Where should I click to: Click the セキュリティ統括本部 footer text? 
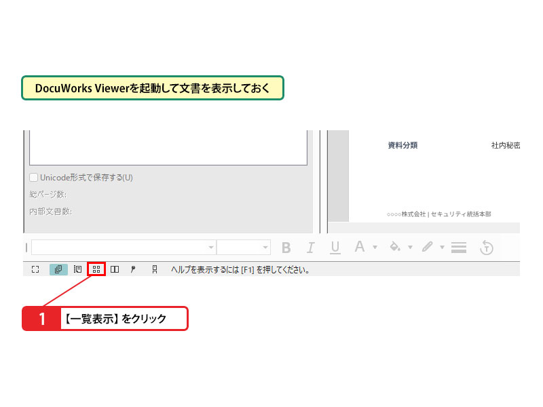(x=461, y=214)
